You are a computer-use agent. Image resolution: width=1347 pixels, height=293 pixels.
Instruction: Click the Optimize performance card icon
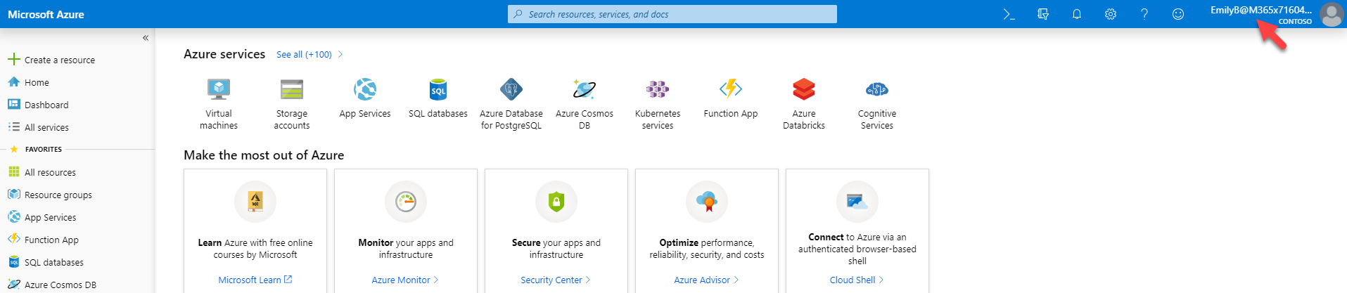point(707,202)
